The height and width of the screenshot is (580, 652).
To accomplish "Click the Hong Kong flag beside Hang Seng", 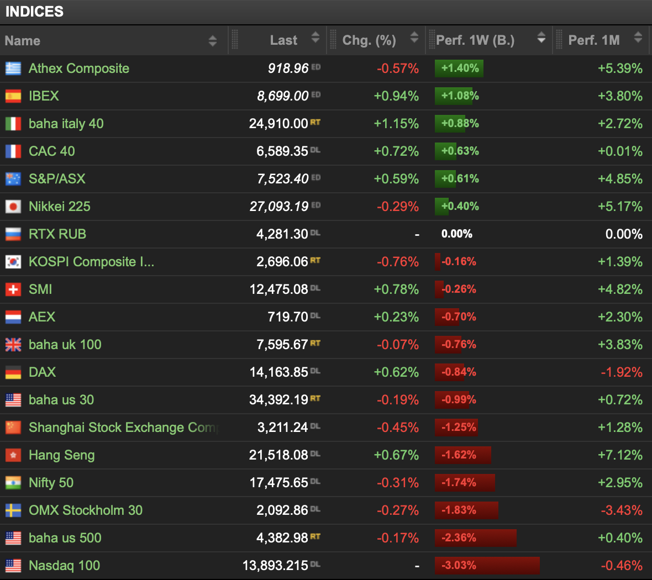I will pyautogui.click(x=13, y=455).
